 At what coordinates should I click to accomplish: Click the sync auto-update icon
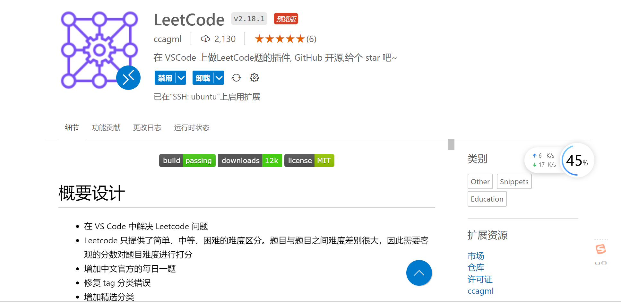coord(236,78)
